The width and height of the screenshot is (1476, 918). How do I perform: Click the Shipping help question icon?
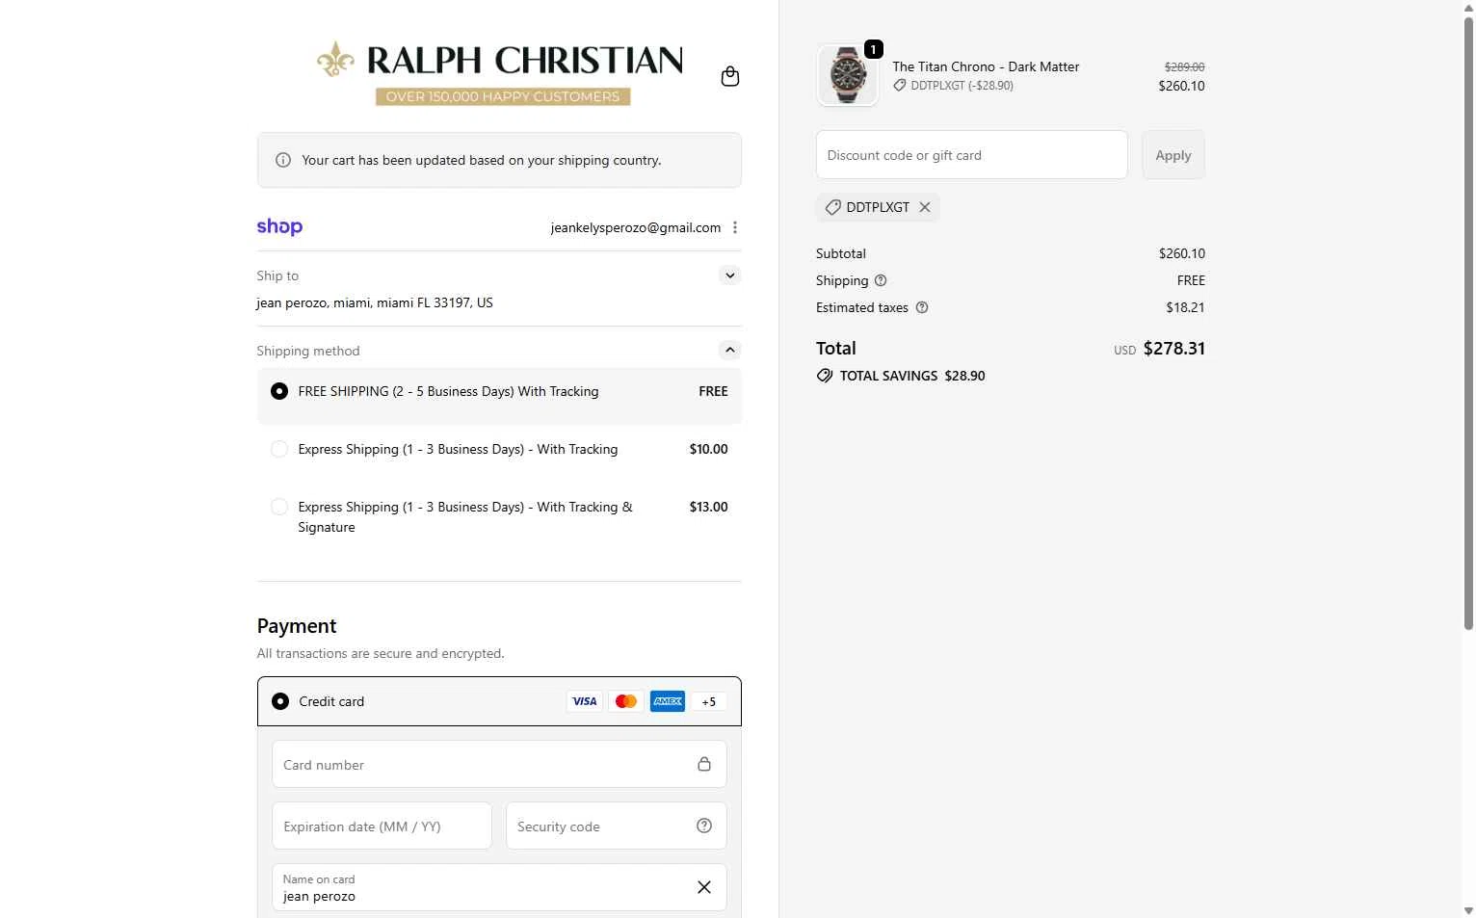point(881,280)
